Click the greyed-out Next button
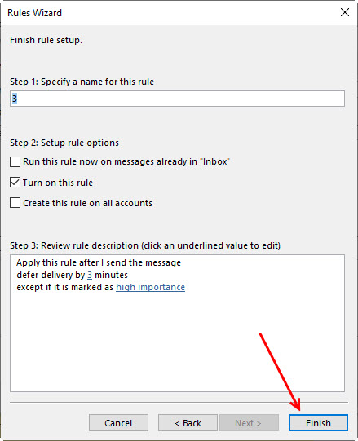The width and height of the screenshot is (358, 441). [249, 423]
